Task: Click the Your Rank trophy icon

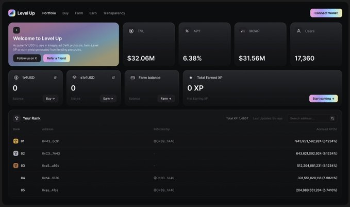Action: 16,118
